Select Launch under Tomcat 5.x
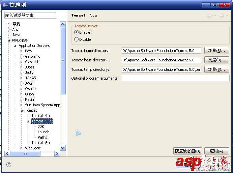Screen dimensions: 233x173 [43, 132]
